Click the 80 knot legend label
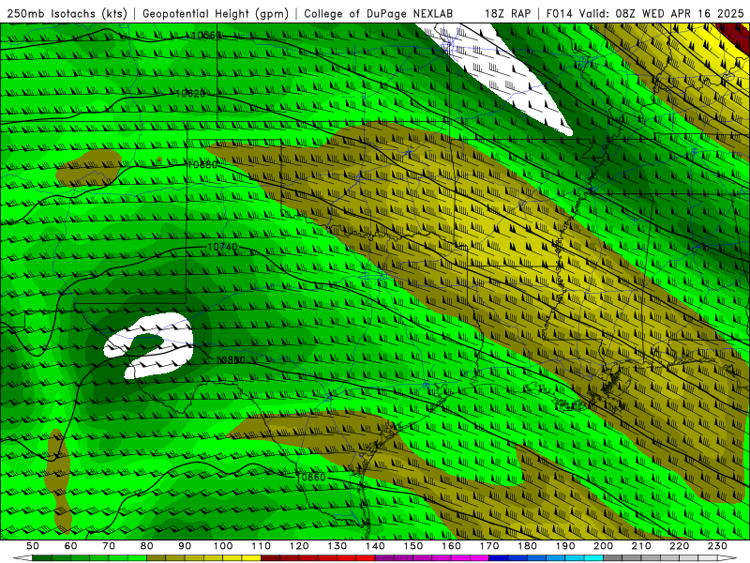Screen dimensions: 750x563 coord(147,546)
